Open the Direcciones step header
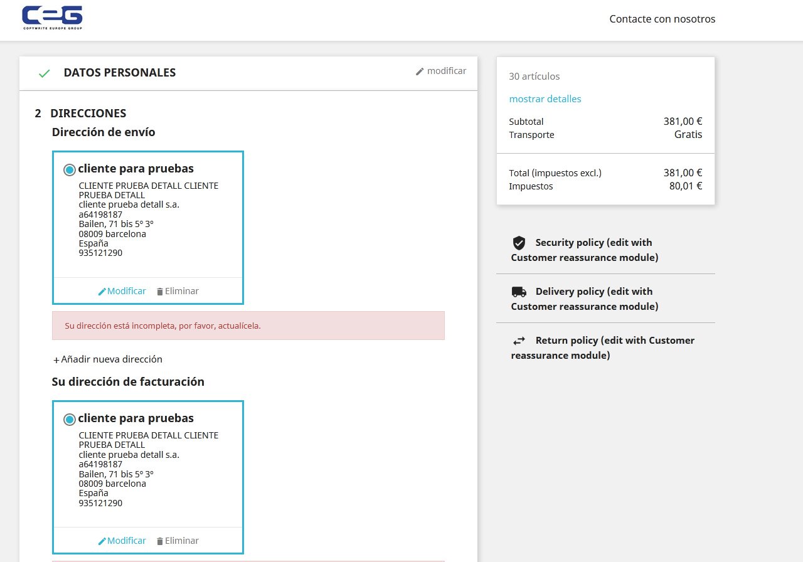Viewport: 803px width, 562px height. pyautogui.click(x=88, y=114)
